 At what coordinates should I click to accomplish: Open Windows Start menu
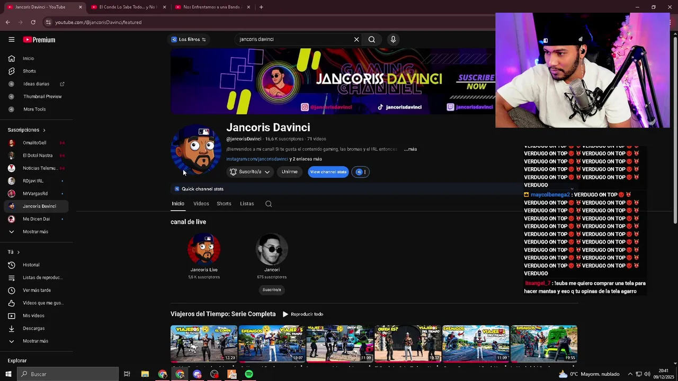pyautogui.click(x=8, y=374)
